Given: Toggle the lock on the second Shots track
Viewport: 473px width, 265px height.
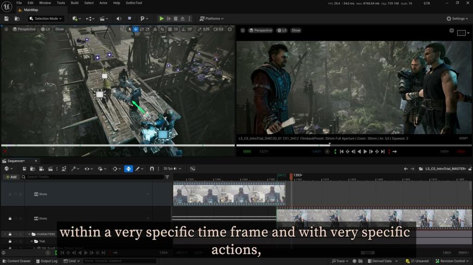Looking at the screenshot, I should 10,218.
